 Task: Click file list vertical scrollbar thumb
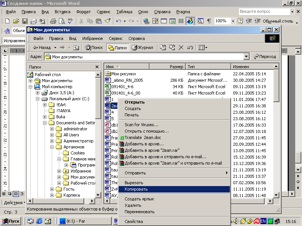tap(276, 86)
